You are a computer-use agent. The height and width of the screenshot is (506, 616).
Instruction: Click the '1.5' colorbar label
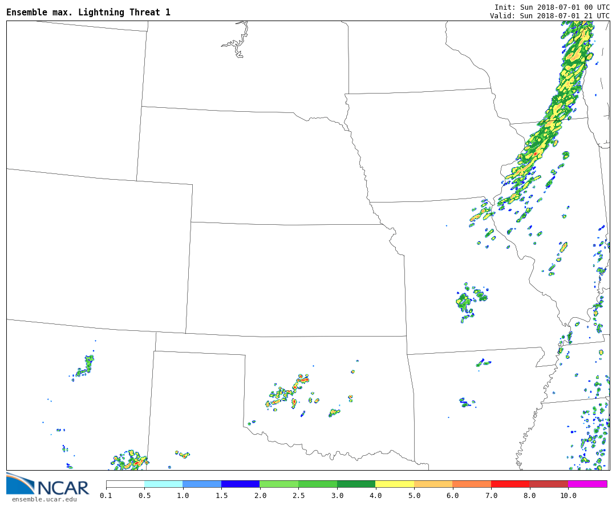221,495
